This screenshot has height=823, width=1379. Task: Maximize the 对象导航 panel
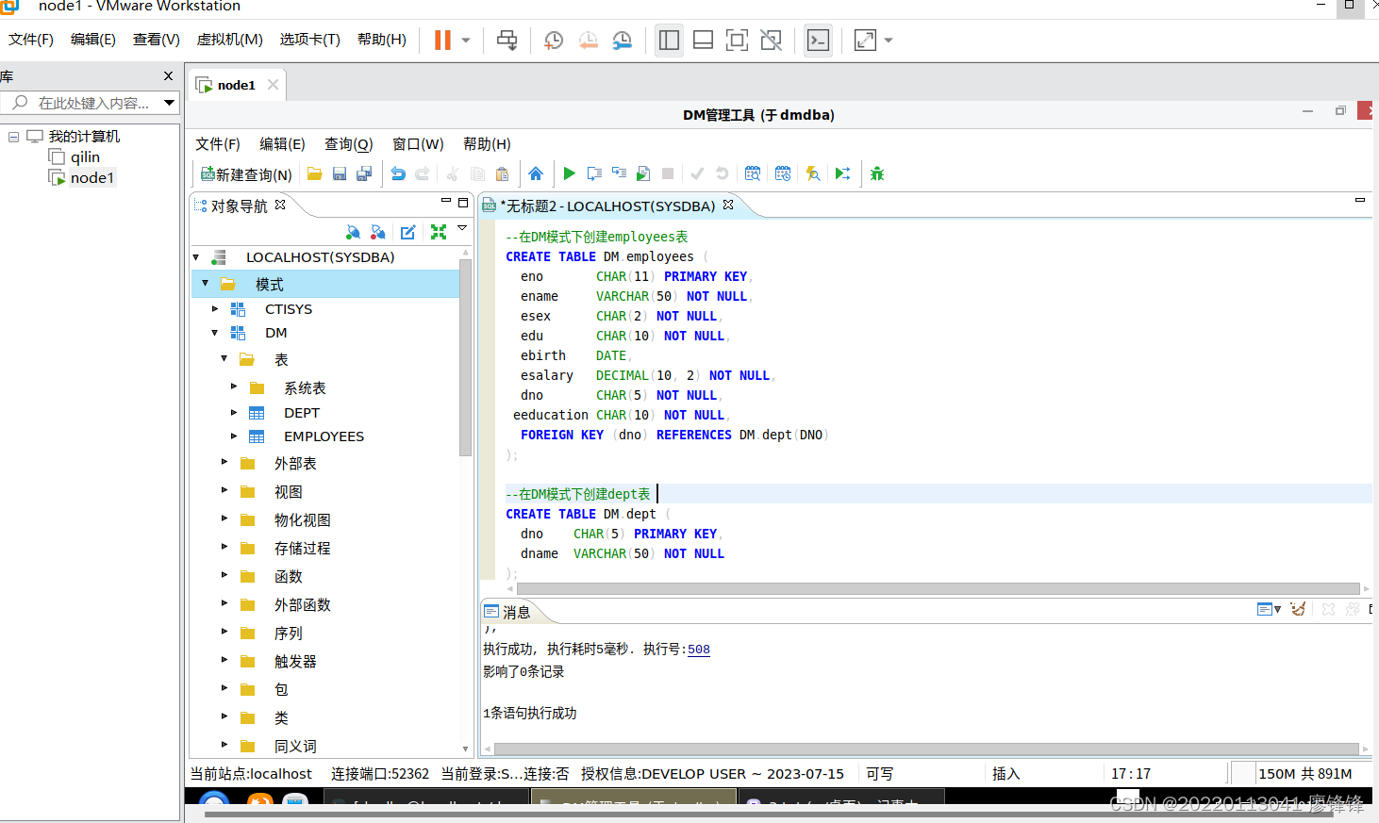[463, 202]
